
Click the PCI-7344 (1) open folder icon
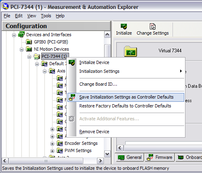point(37,56)
